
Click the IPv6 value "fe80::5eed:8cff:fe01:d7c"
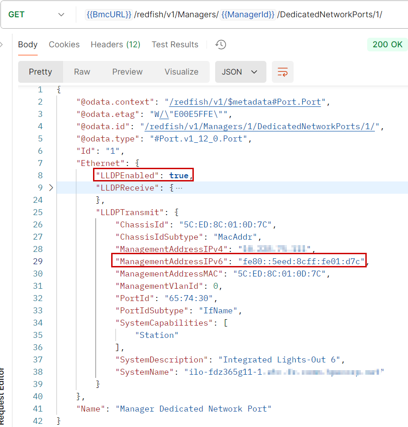[301, 261]
